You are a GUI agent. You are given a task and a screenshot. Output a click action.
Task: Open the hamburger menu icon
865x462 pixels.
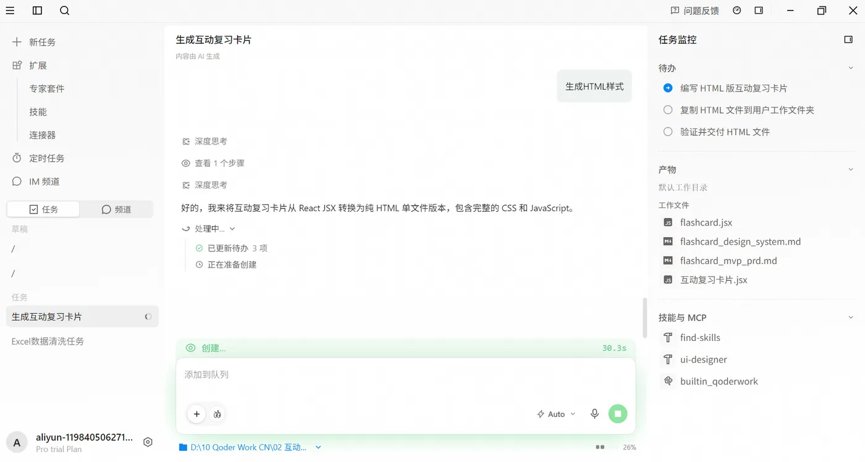click(x=10, y=10)
